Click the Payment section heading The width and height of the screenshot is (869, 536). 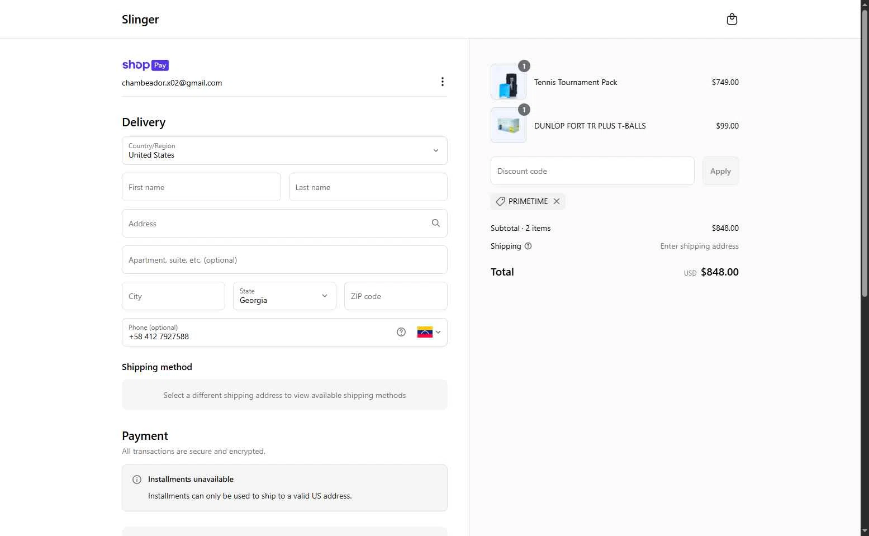[x=145, y=435]
